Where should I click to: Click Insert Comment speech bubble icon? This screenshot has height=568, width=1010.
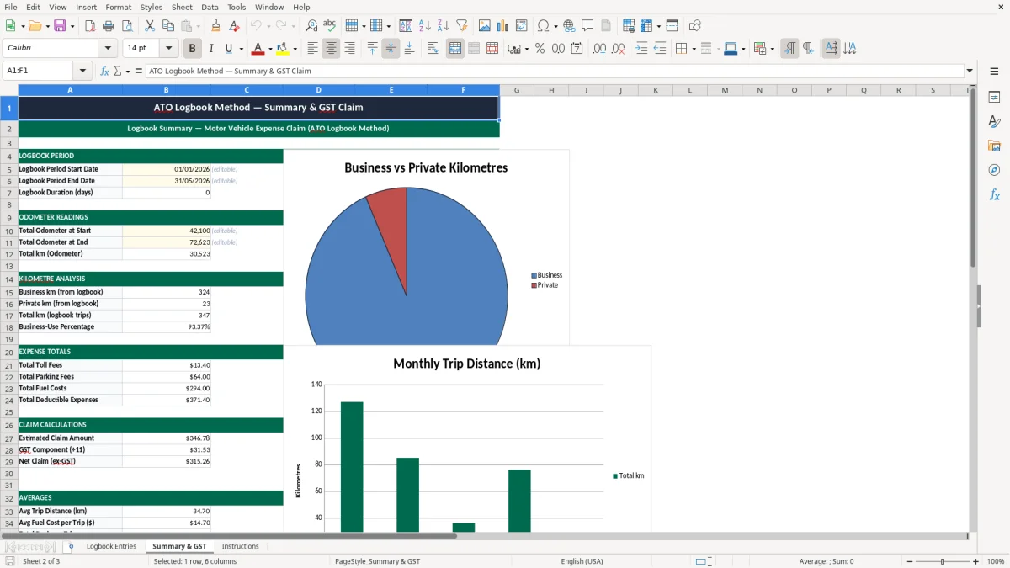pyautogui.click(x=587, y=26)
